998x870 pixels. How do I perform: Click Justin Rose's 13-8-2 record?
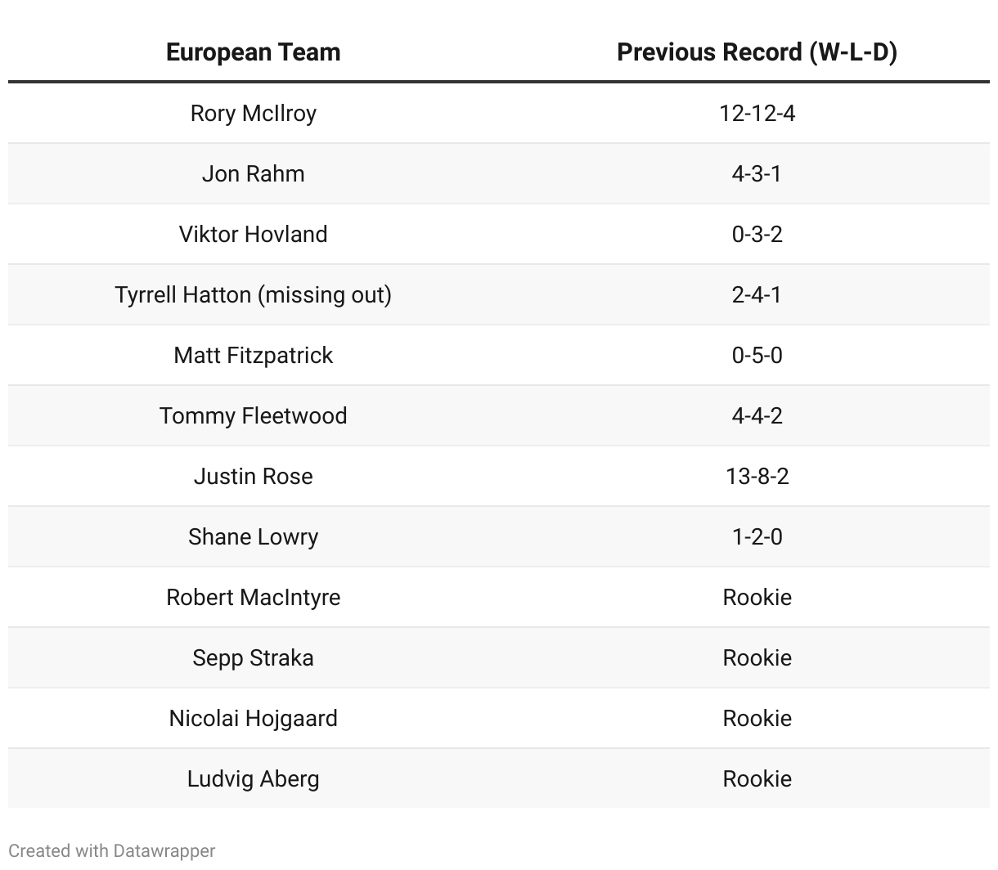tap(757, 476)
